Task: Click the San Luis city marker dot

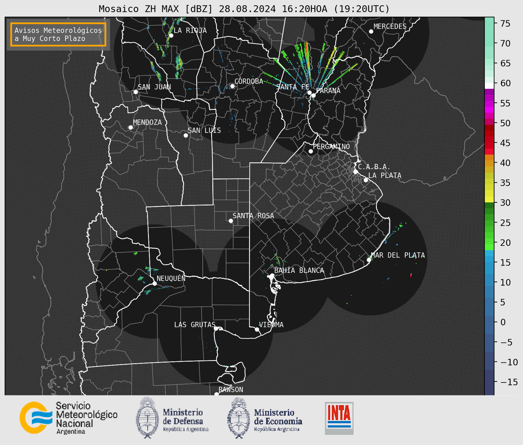Action: pos(186,136)
